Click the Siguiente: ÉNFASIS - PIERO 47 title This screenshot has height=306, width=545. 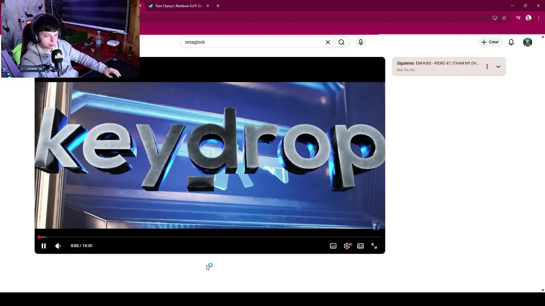(438, 63)
